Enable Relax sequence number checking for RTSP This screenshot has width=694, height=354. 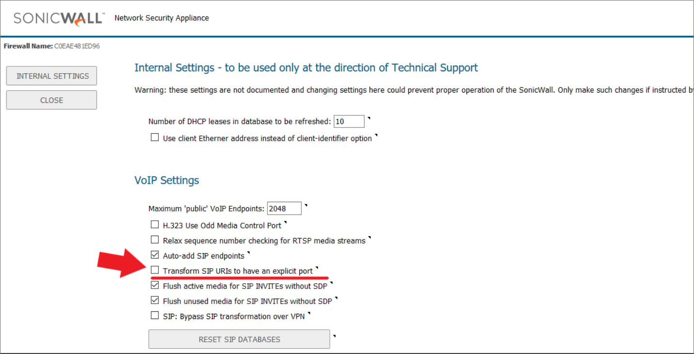point(155,240)
